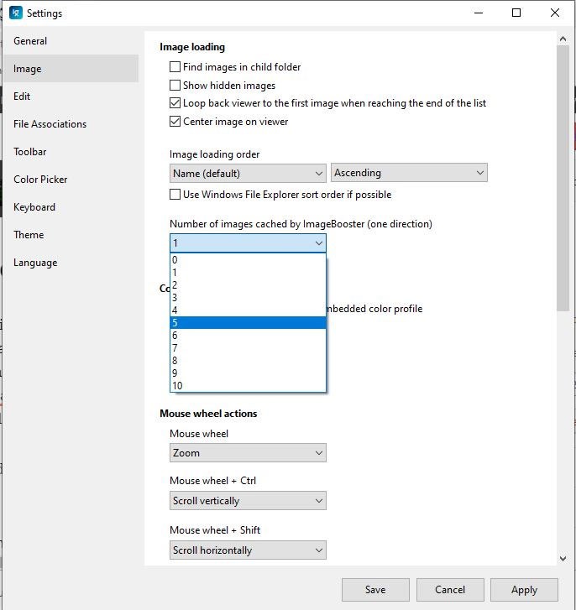Open the Scroll horizontally dropdown
Screen dimensions: 576x610
coord(247,550)
